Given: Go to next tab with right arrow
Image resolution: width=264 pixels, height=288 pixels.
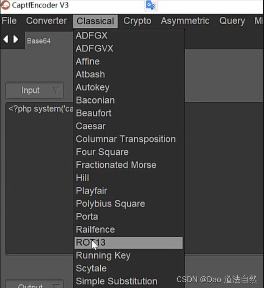Looking at the screenshot, I should coord(15,39).
